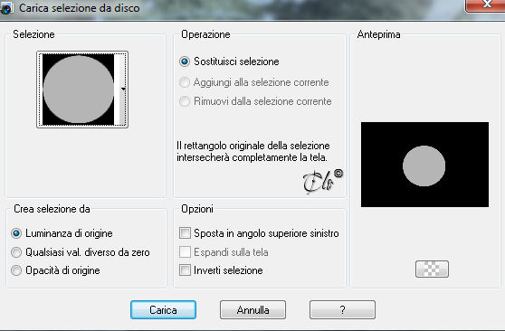
Task: Open help with the question mark button
Action: pyautogui.click(x=342, y=310)
